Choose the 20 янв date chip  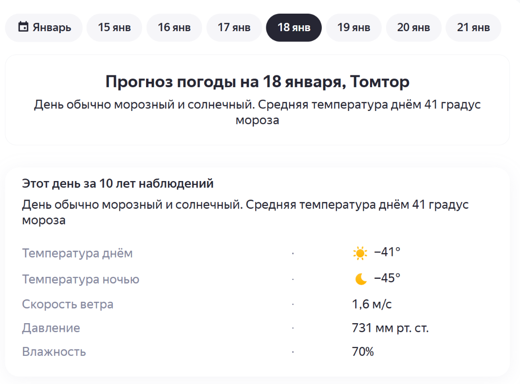pyautogui.click(x=413, y=28)
